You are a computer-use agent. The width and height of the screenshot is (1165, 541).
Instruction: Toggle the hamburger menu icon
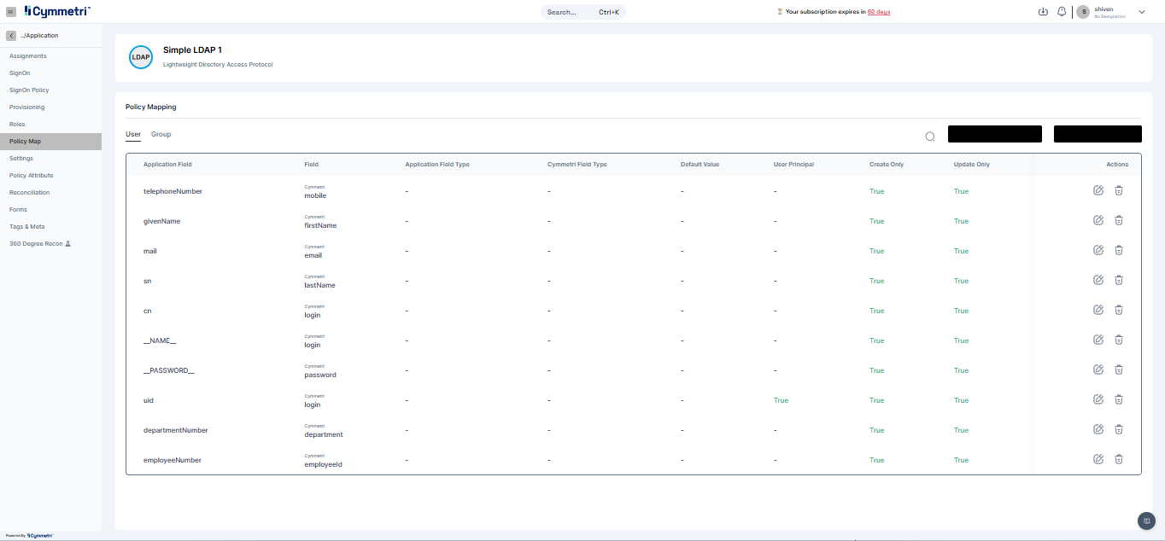tap(11, 11)
